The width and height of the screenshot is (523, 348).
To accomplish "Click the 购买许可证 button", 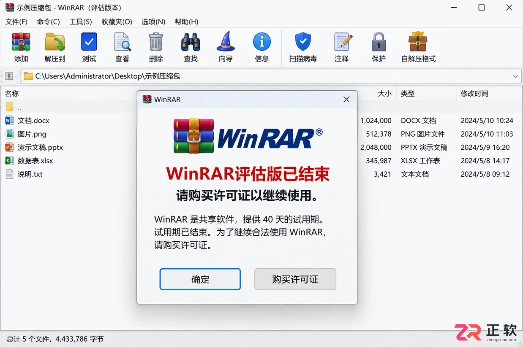I will click(295, 279).
